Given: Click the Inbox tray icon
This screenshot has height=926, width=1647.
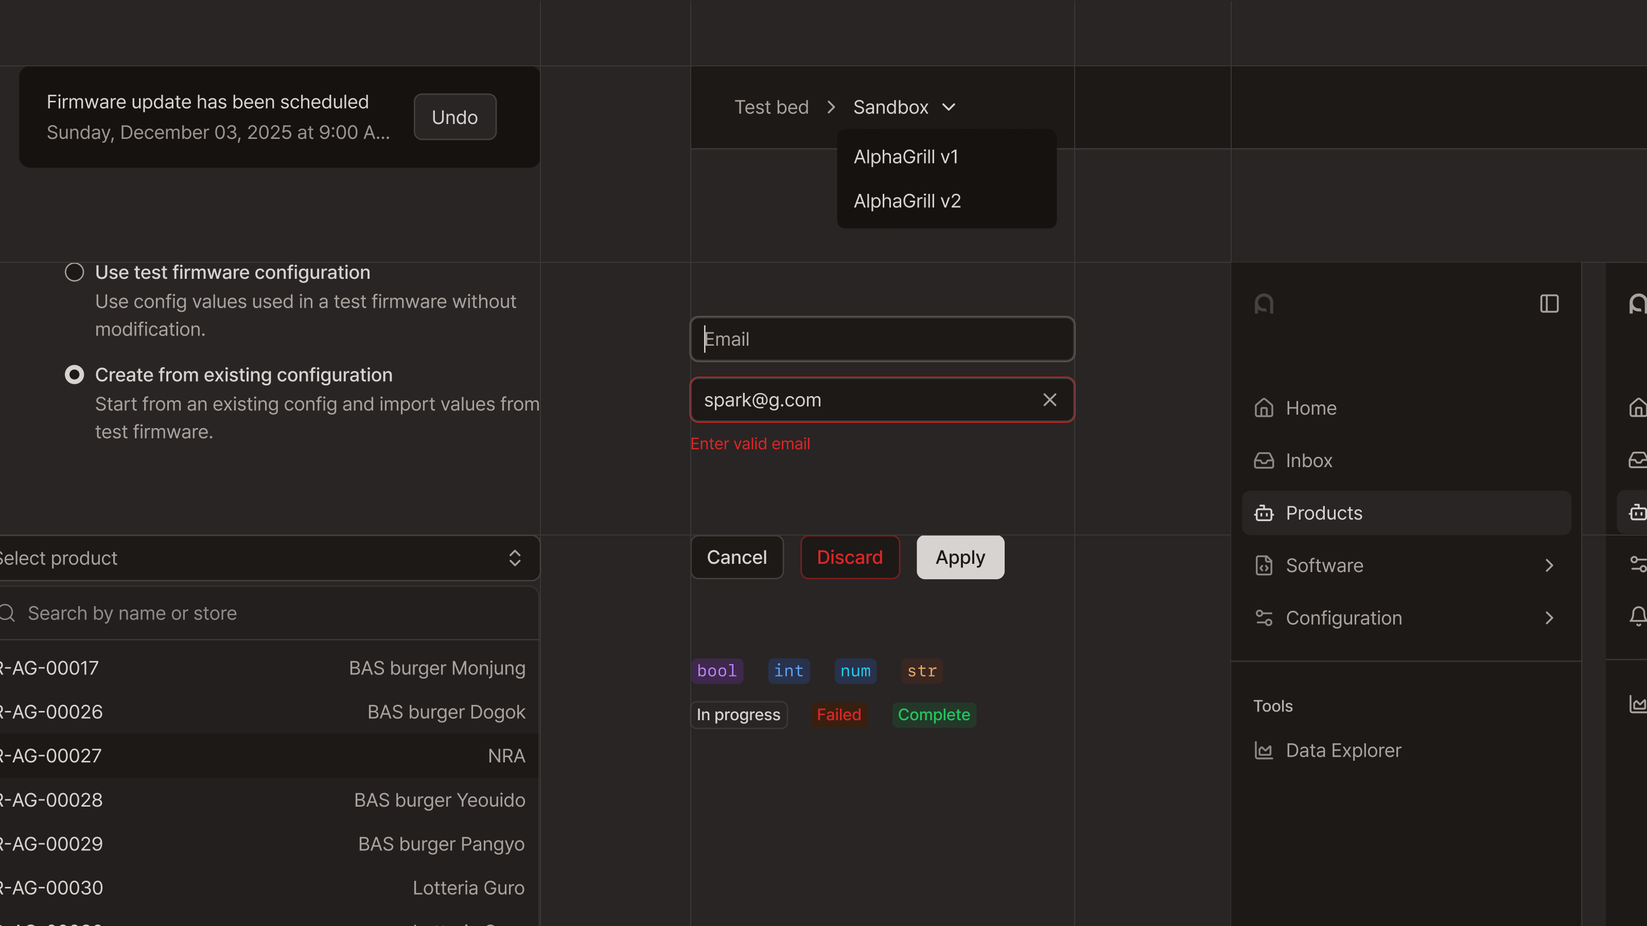Looking at the screenshot, I should 1264,460.
